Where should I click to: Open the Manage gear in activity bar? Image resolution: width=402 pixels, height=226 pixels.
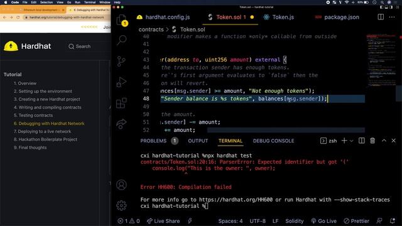[x=121, y=205]
